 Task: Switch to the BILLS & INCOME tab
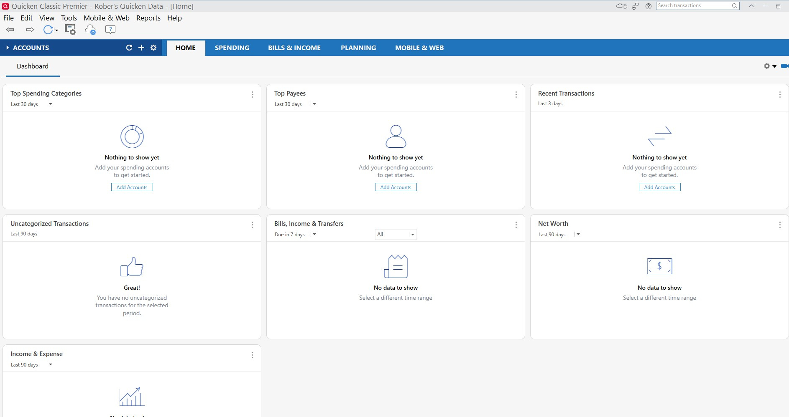coord(294,48)
